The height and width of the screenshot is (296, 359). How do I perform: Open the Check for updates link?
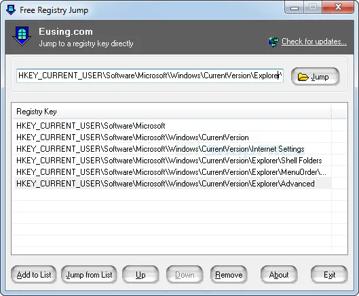coord(314,42)
